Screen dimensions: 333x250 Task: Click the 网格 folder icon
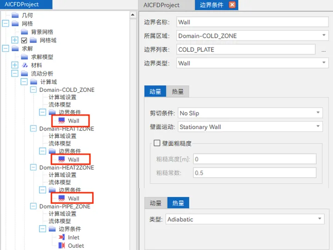click(15, 24)
